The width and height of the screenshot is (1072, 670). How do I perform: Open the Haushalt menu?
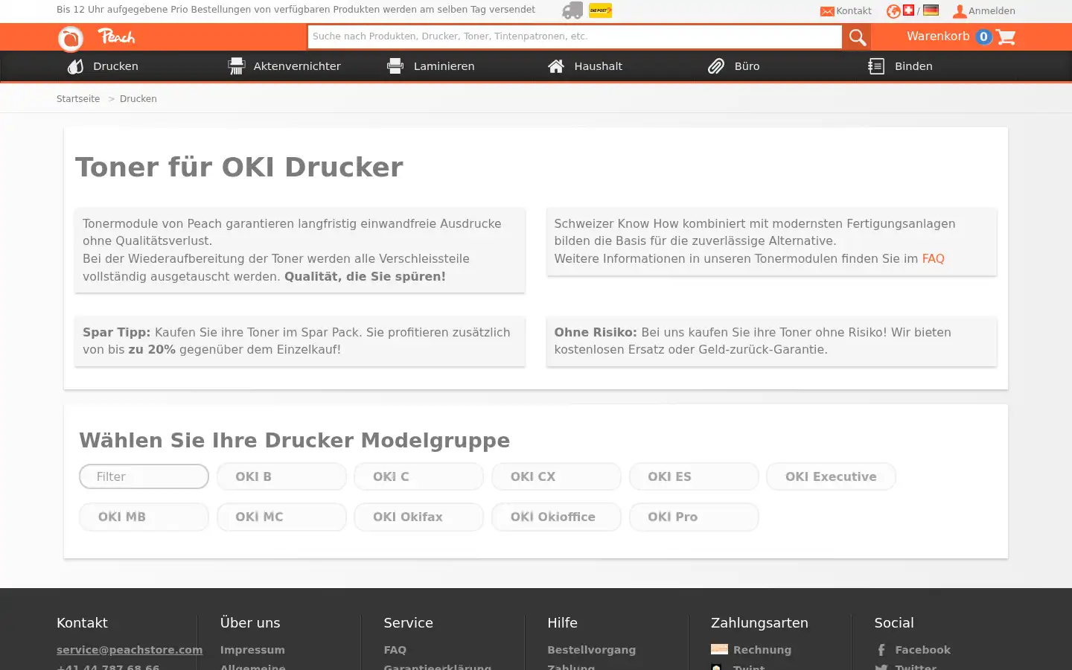coord(598,66)
